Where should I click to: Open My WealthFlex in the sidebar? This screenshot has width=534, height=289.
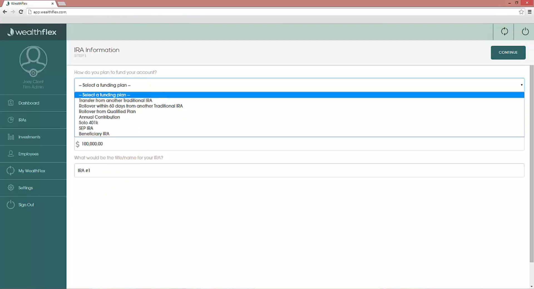[x=31, y=171]
